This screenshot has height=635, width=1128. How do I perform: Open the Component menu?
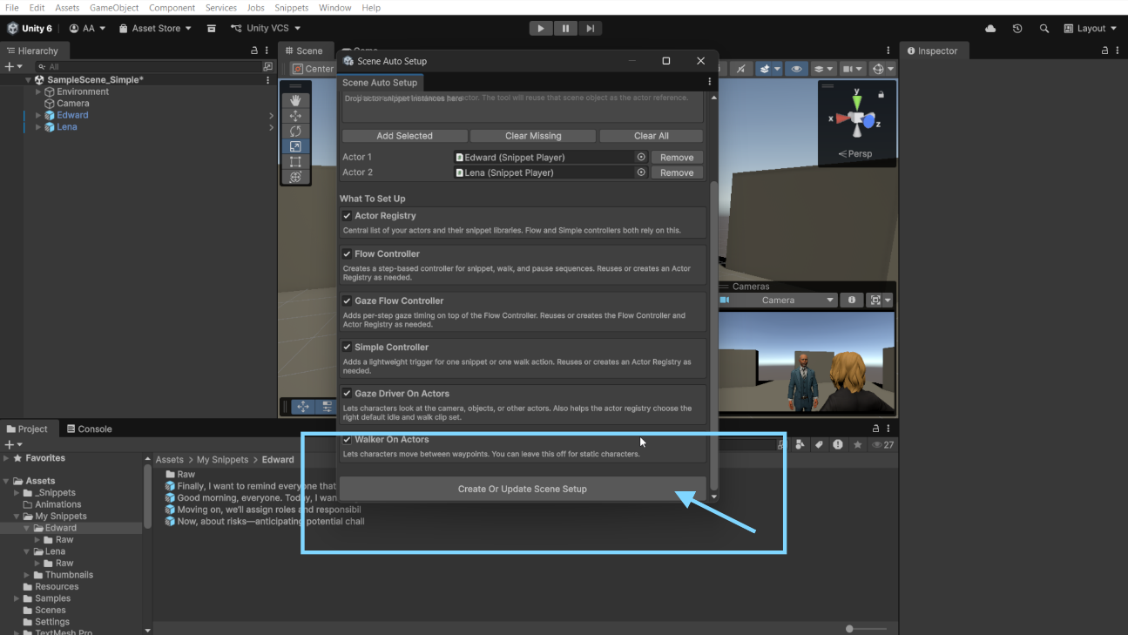click(172, 8)
